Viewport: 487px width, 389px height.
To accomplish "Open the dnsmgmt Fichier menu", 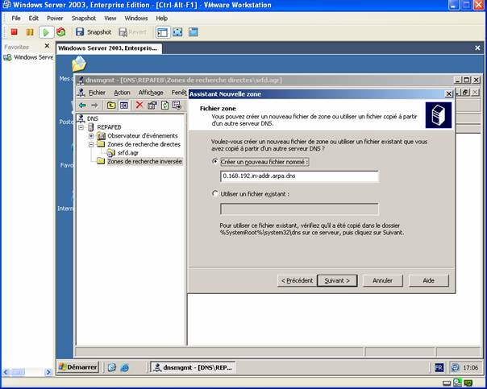I will click(x=97, y=93).
